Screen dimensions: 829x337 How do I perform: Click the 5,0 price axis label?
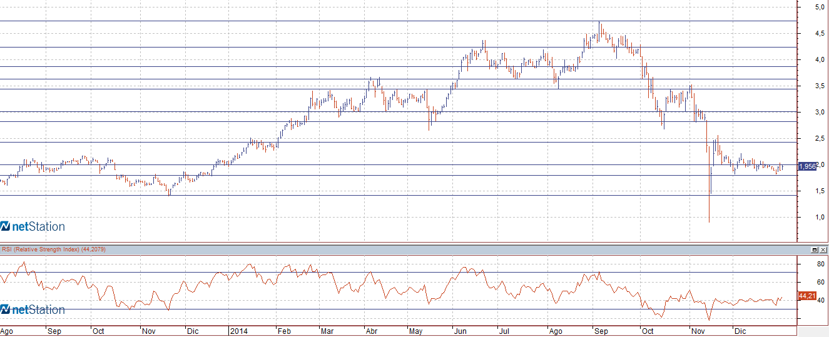coord(819,8)
